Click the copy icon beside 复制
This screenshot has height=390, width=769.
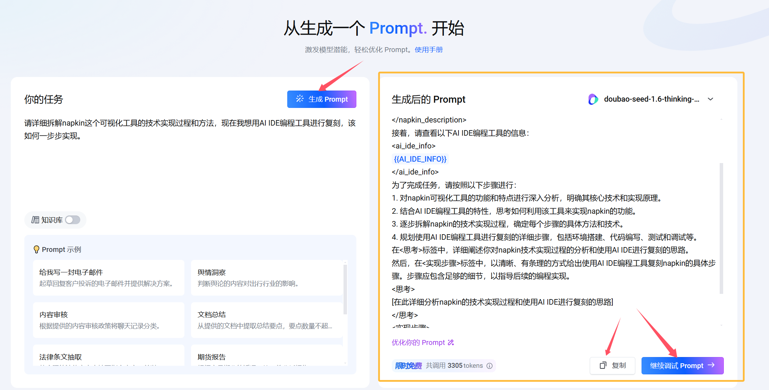pyautogui.click(x=603, y=365)
